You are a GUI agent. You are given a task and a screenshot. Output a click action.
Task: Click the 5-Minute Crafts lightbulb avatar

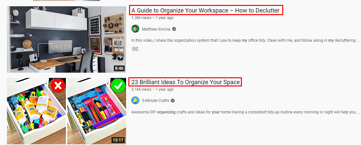135,100
